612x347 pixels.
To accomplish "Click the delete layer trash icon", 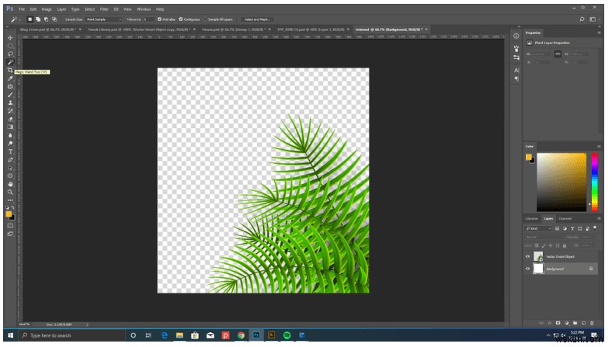I will [x=592, y=322].
